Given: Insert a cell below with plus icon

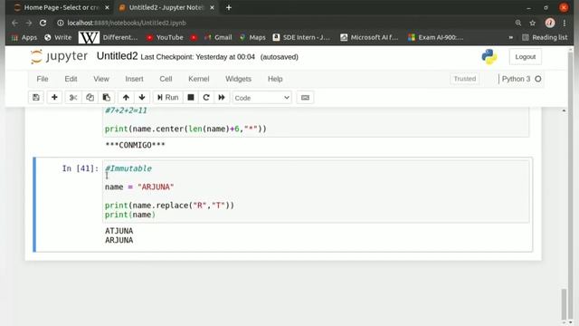Looking at the screenshot, I should (54, 97).
